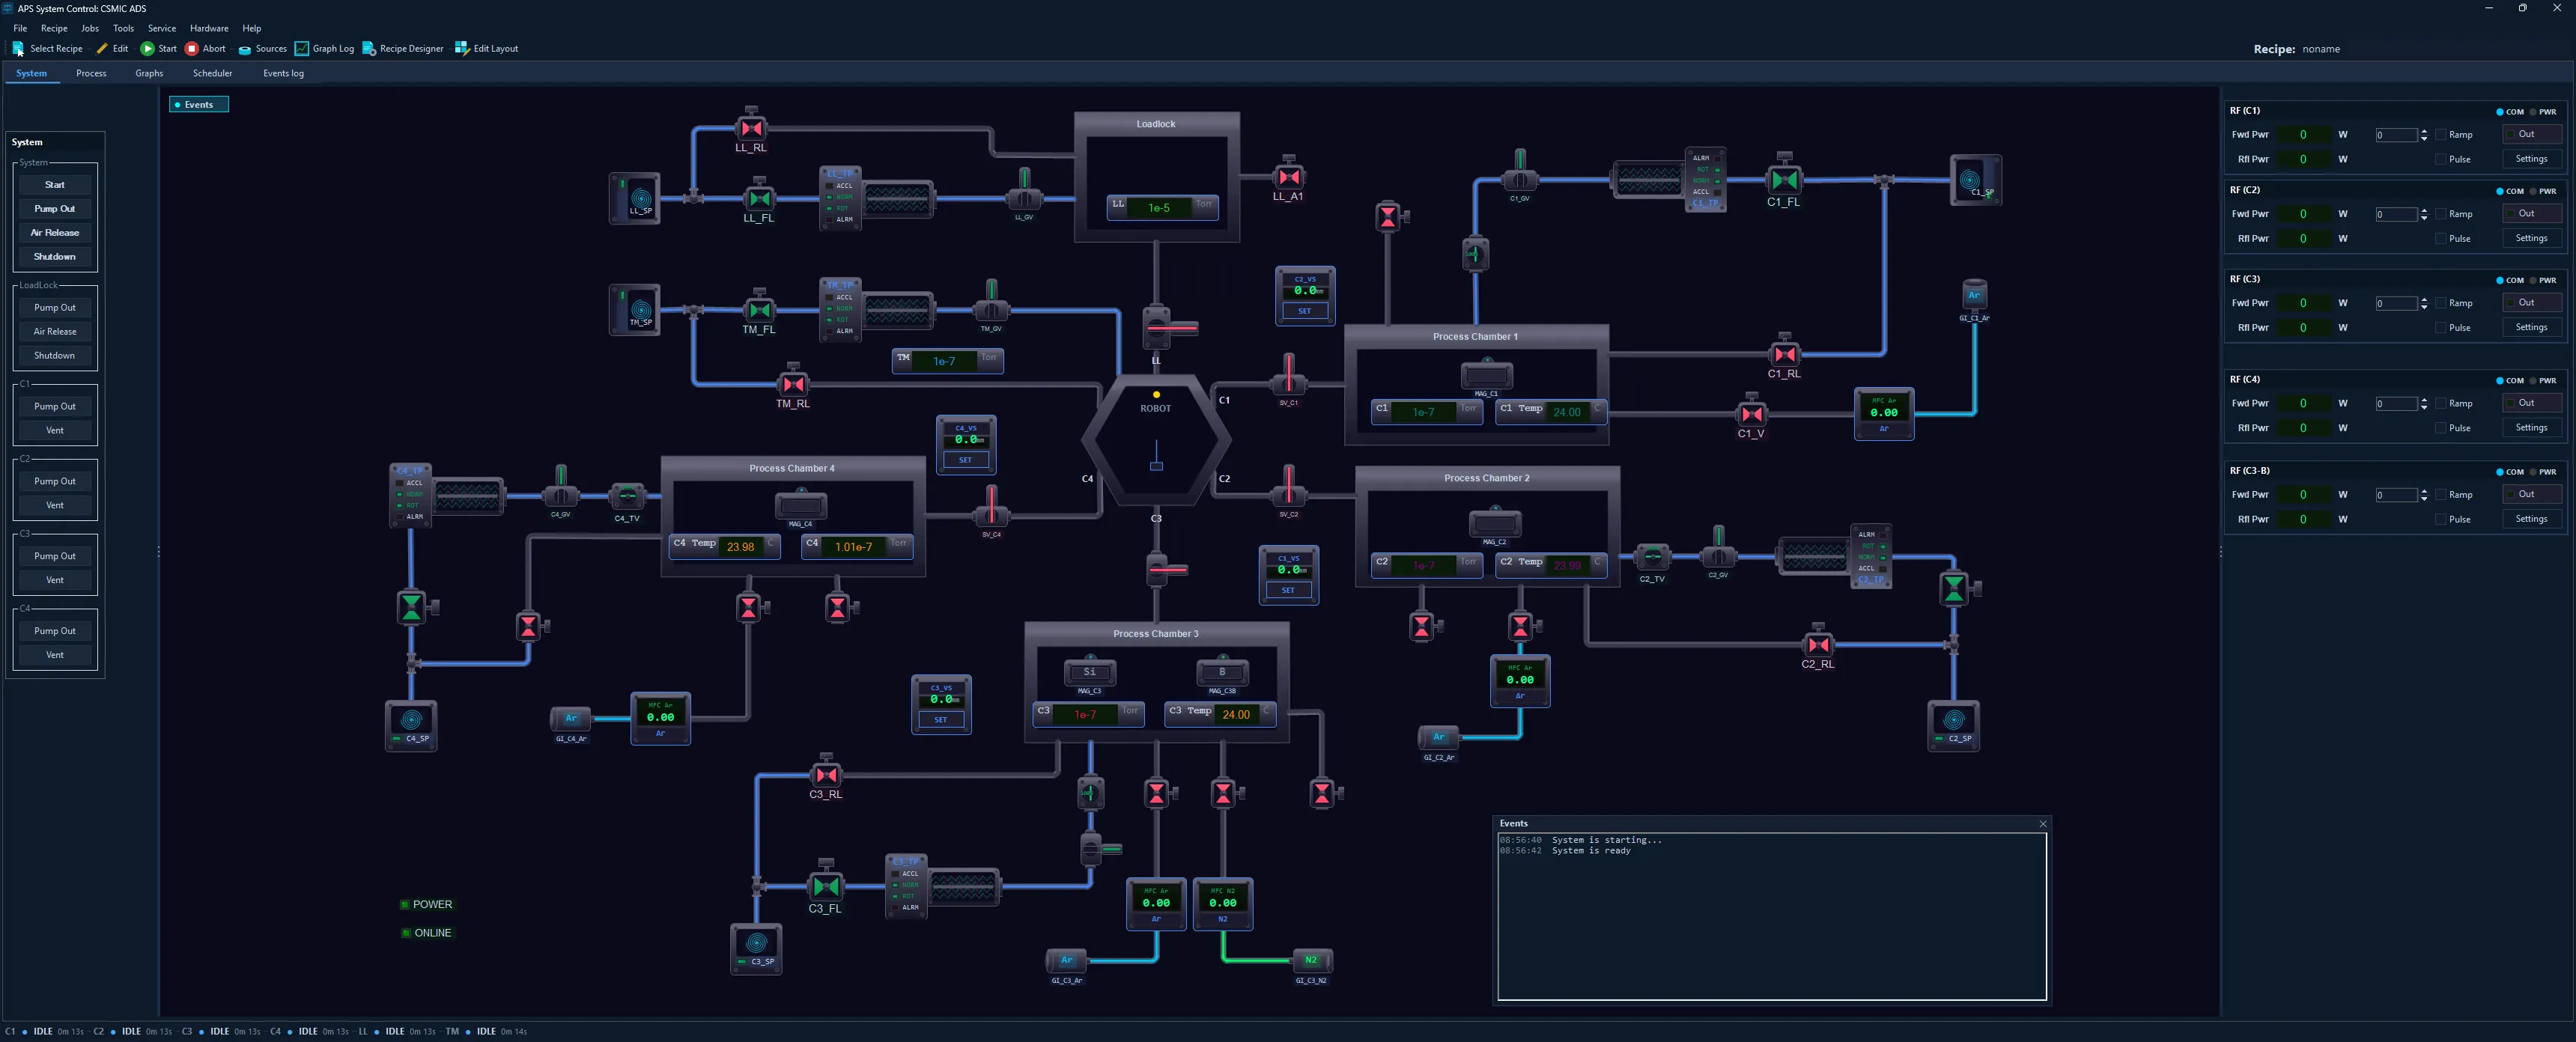Screen dimensions: 2576x1042
Task: Open the Hardware menu
Action: tap(209, 28)
